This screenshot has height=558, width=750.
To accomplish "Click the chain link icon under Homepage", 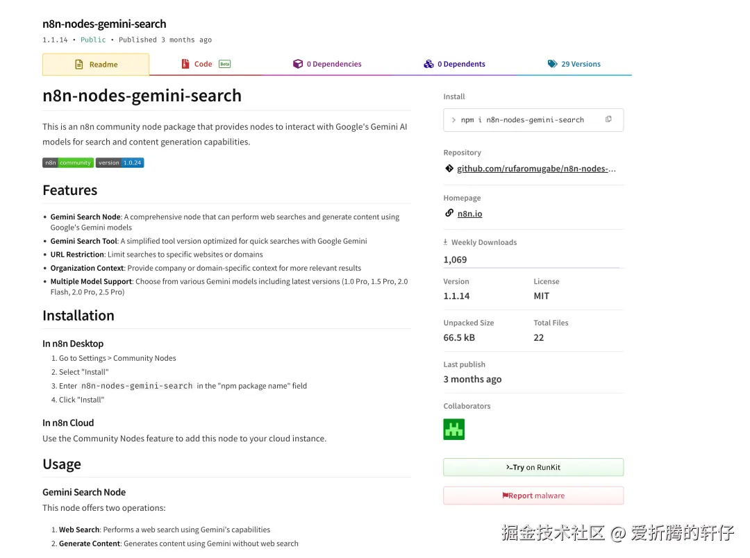I will tap(449, 213).
